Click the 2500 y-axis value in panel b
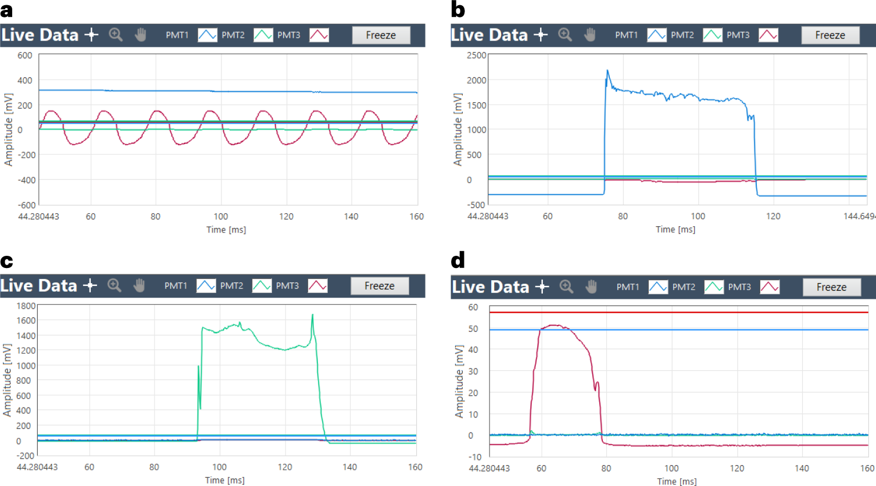The image size is (876, 486). (477, 55)
